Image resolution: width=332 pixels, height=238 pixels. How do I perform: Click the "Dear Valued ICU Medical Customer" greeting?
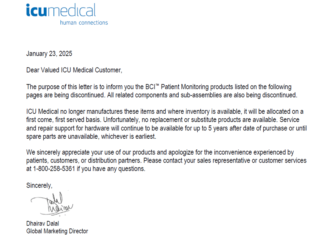coord(74,70)
